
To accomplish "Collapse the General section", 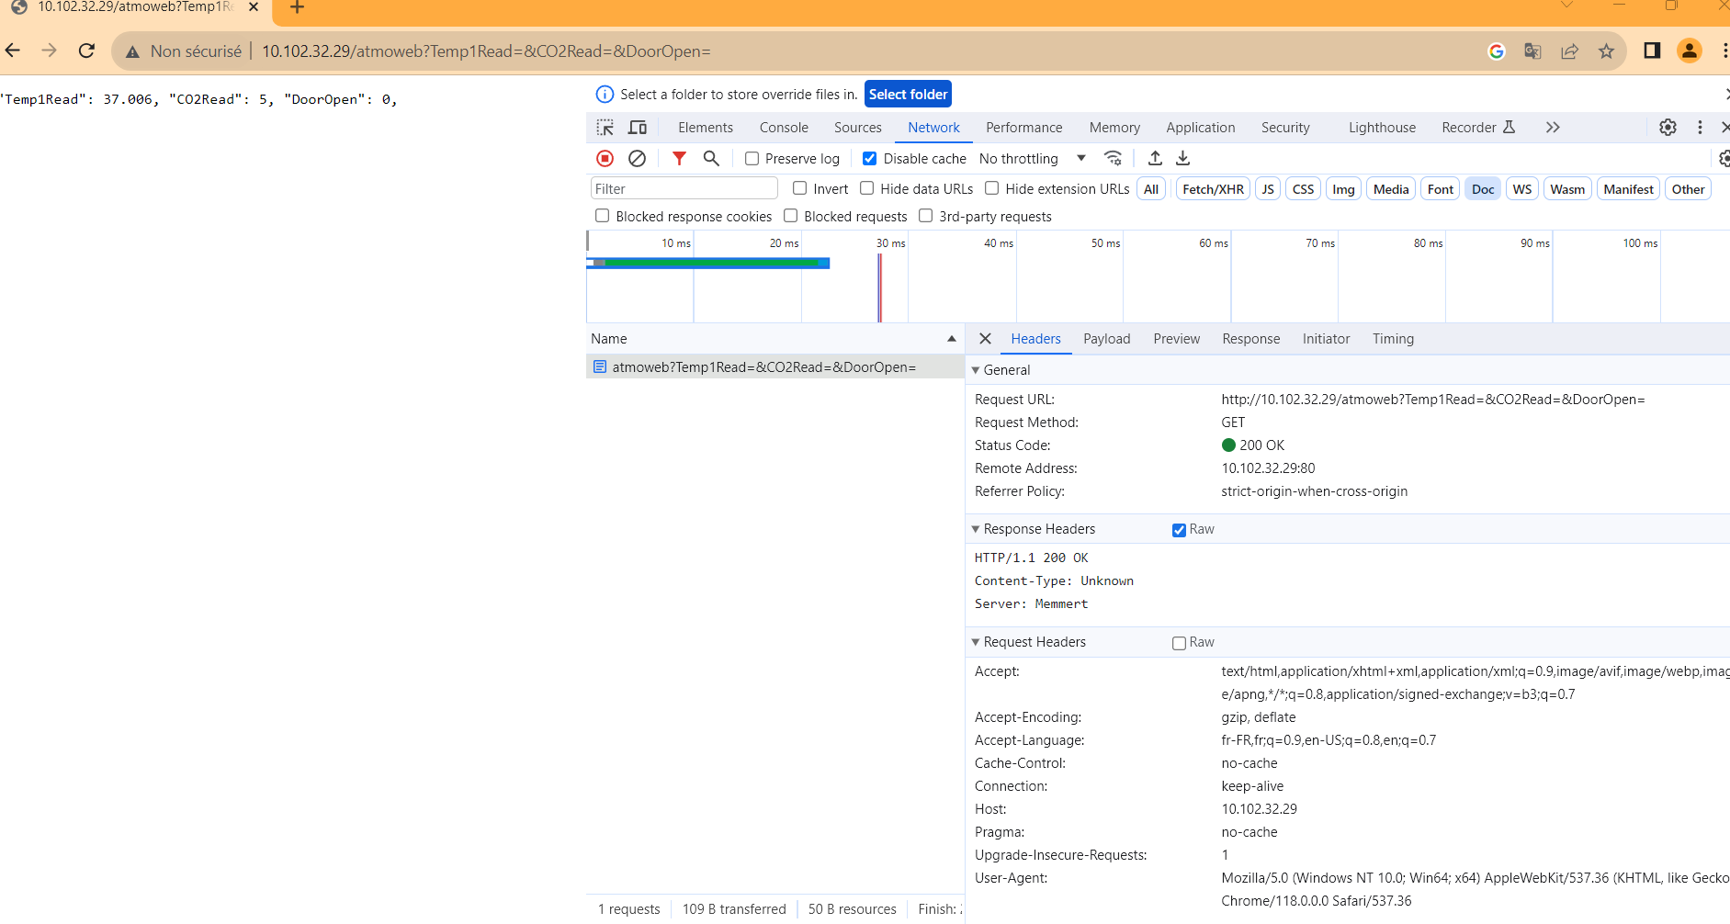I will pyautogui.click(x=976, y=370).
